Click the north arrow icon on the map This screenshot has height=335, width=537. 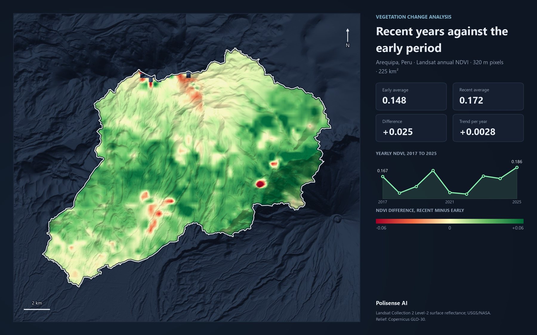[348, 38]
